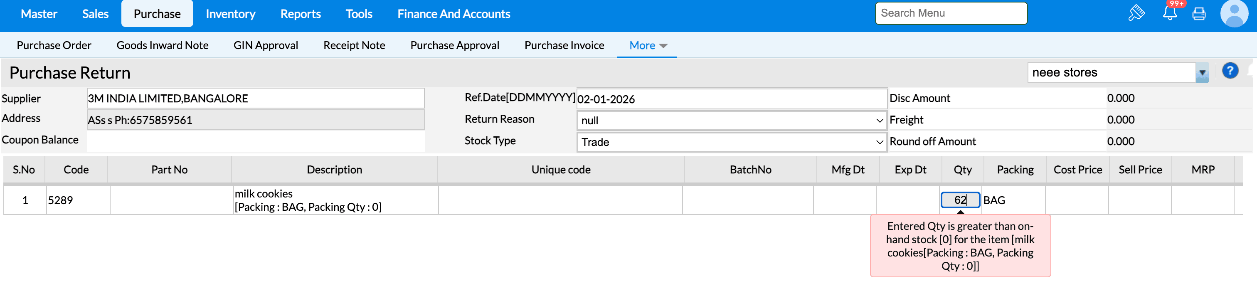The height and width of the screenshot is (296, 1257).
Task: Focus the Ref. Date field
Action: pyautogui.click(x=731, y=99)
